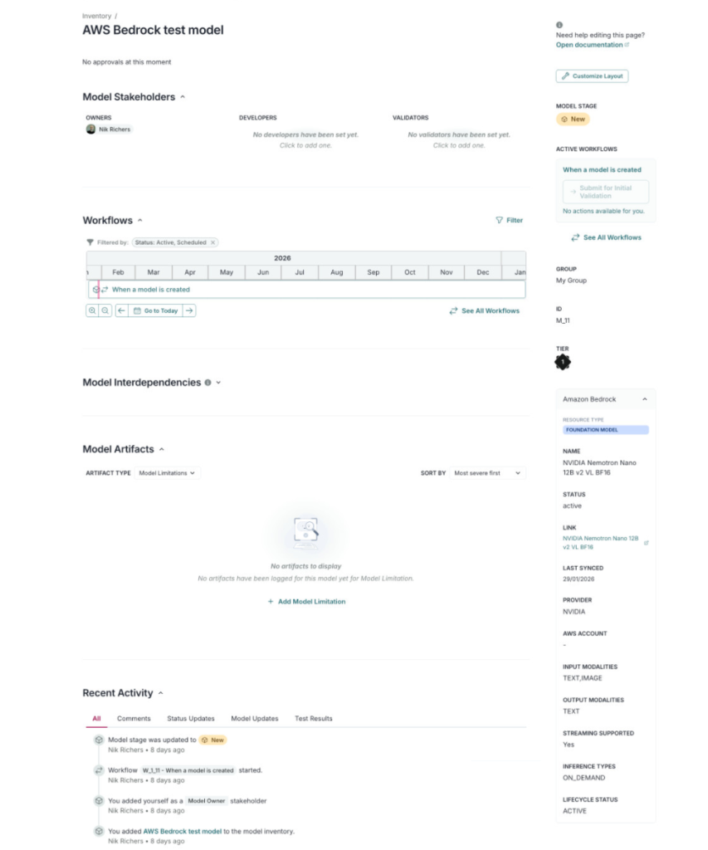This screenshot has height=850, width=708.
Task: Open the Sort By dropdown
Action: 487,473
